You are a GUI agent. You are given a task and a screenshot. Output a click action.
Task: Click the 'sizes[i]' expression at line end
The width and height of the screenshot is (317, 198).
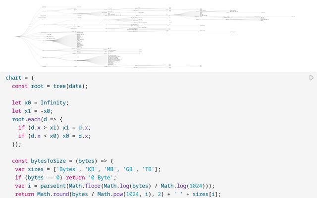click(x=201, y=194)
